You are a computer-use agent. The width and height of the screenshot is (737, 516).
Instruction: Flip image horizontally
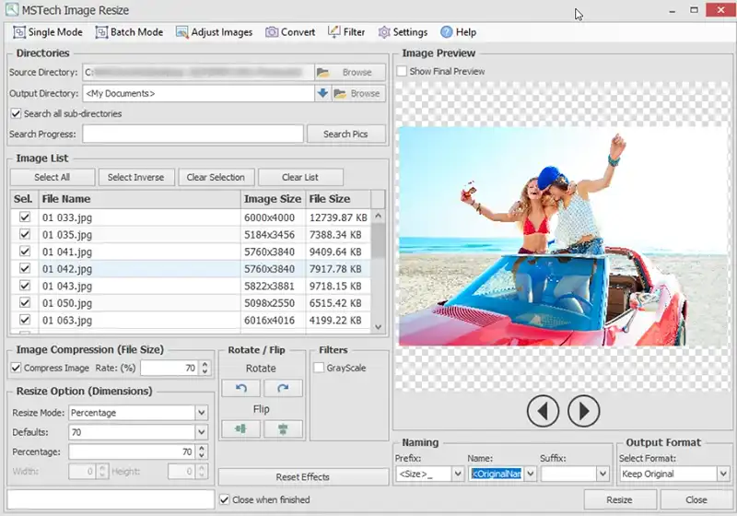(x=240, y=429)
